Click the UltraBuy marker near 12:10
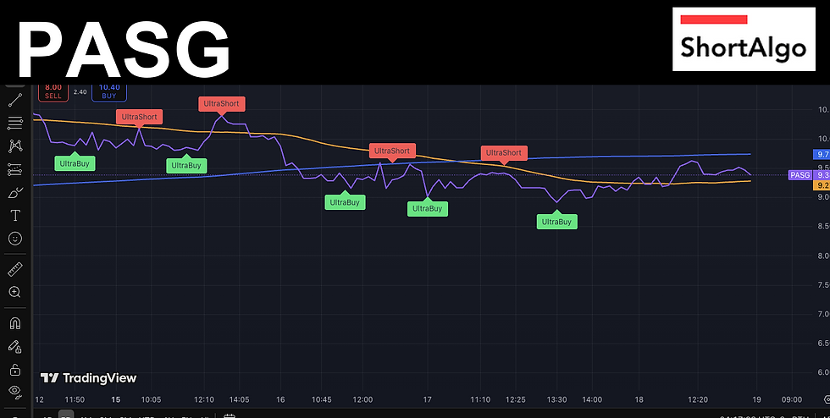 click(x=186, y=165)
